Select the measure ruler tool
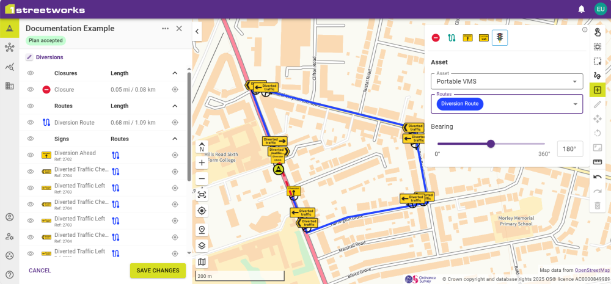Screen dimensions: 611x284 pyautogui.click(x=597, y=162)
